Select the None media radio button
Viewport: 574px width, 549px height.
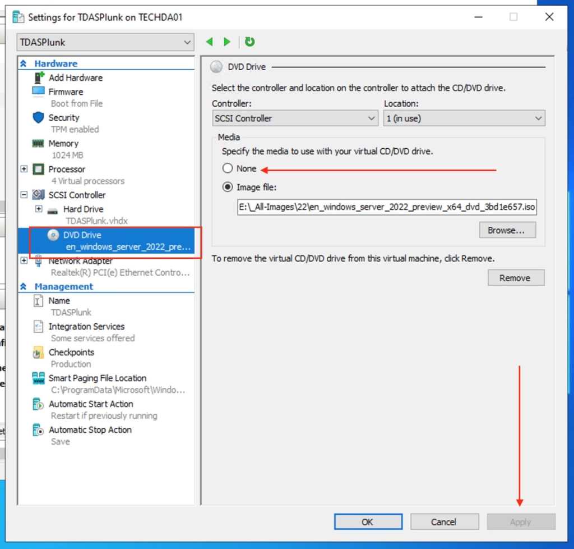pyautogui.click(x=228, y=168)
